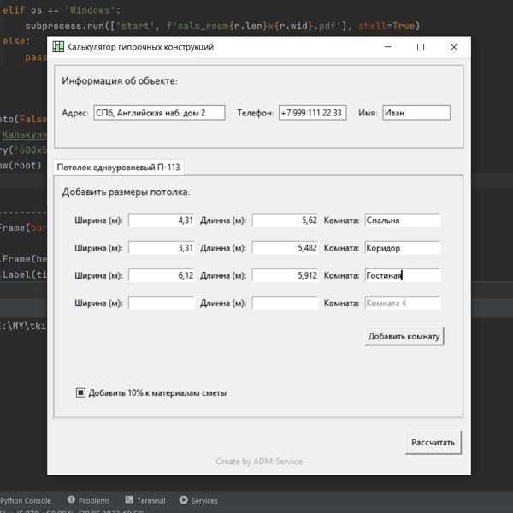Click the room field named Гостиная

(402, 275)
